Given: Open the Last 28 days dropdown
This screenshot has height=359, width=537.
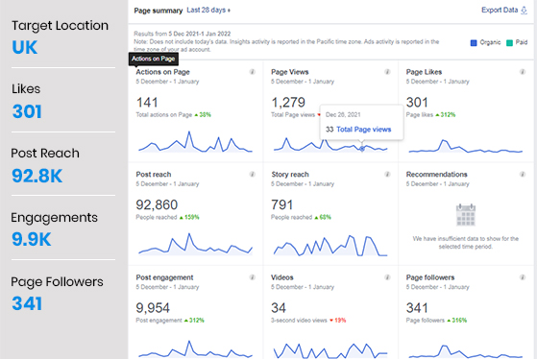Looking at the screenshot, I should coord(208,11).
